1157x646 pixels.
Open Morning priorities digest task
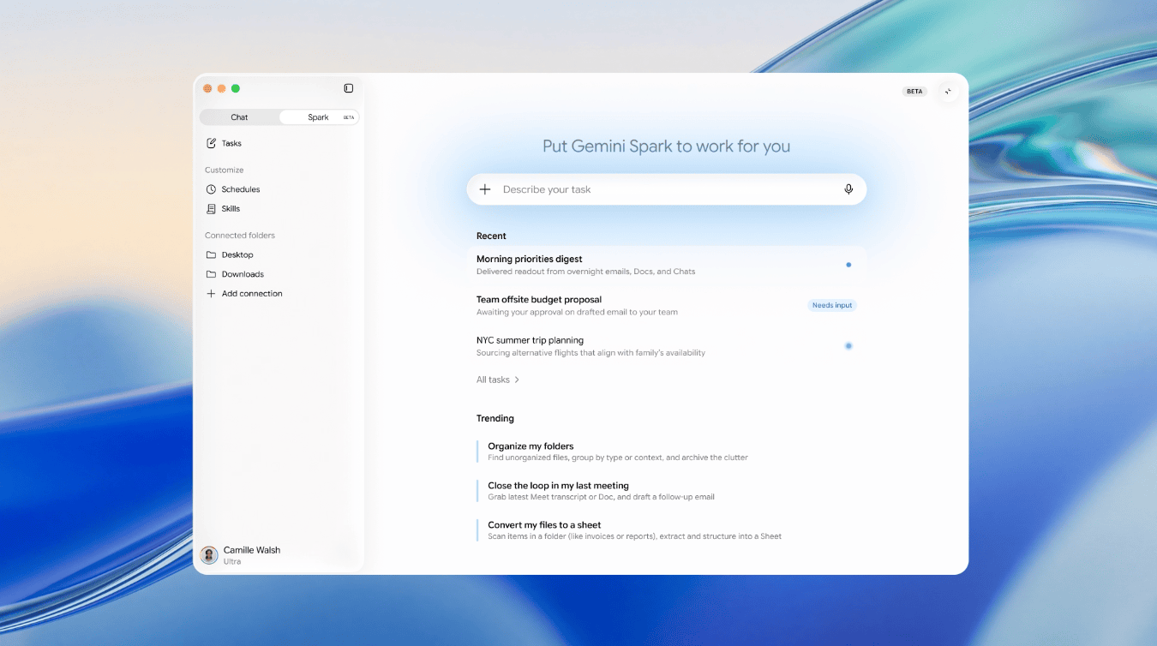[x=667, y=265]
